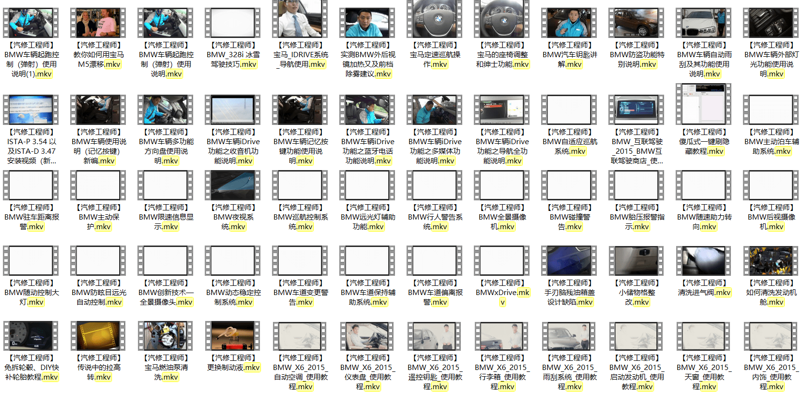Select the BMW防盗功能特别说明.mkv file icon
This screenshot has height=394, width=803.
(636, 23)
